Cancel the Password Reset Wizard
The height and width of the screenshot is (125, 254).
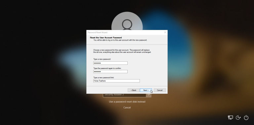160,90
